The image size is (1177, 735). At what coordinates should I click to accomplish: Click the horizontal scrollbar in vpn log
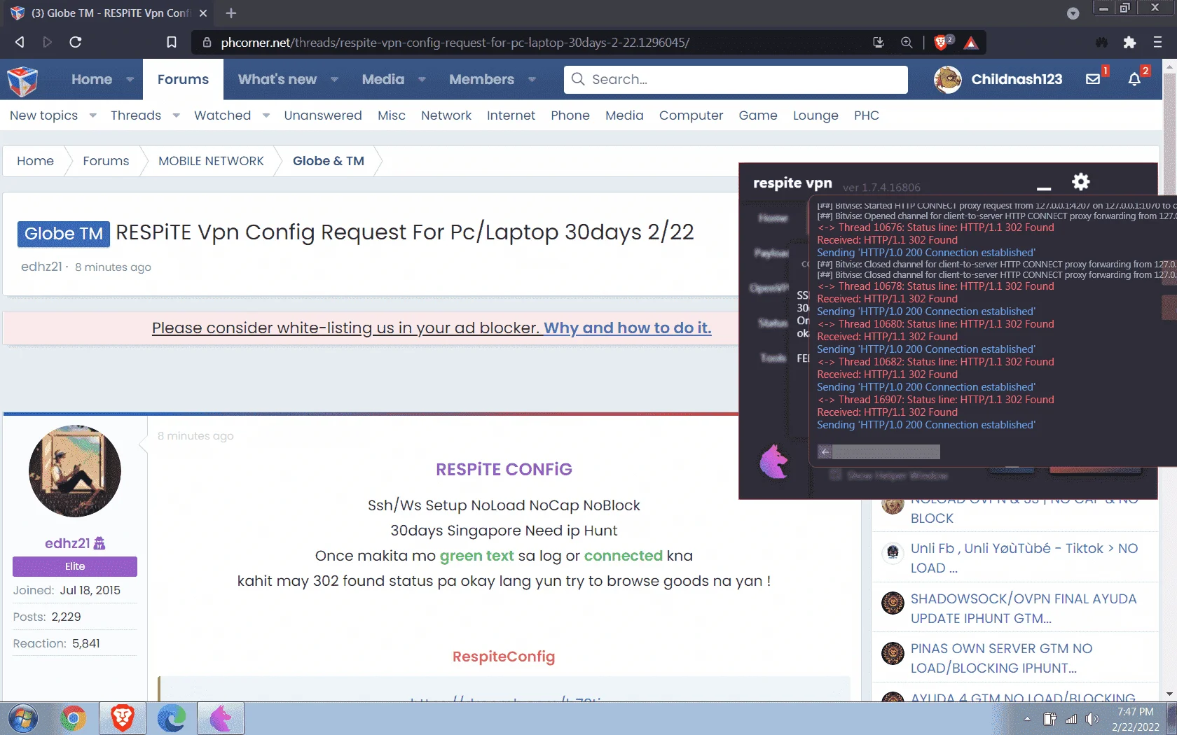click(x=886, y=452)
